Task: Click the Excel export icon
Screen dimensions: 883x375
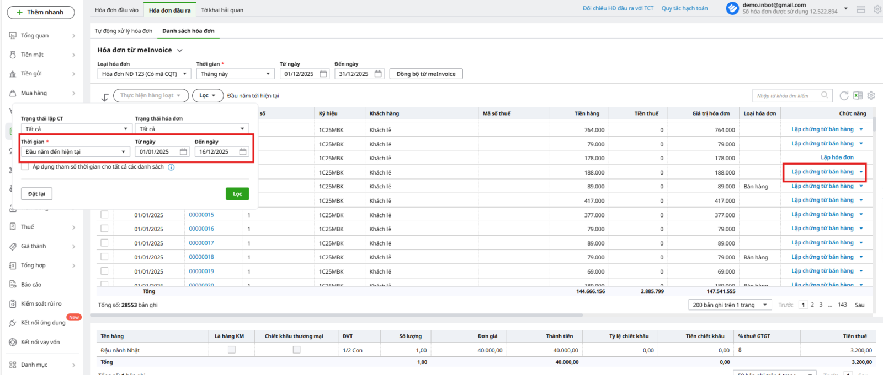Action: [x=858, y=96]
